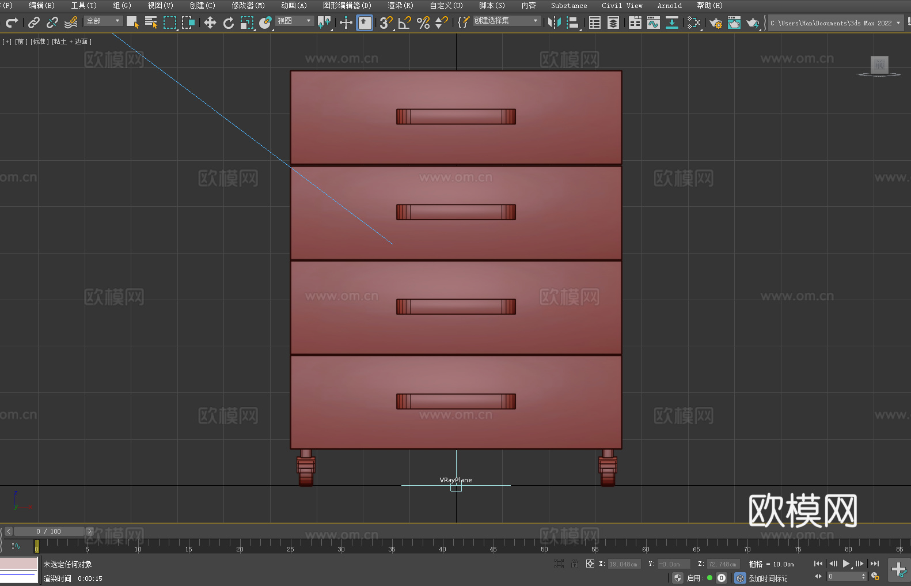Viewport: 911px width, 586px height.
Task: Click the Mirror tool icon
Action: pos(555,22)
